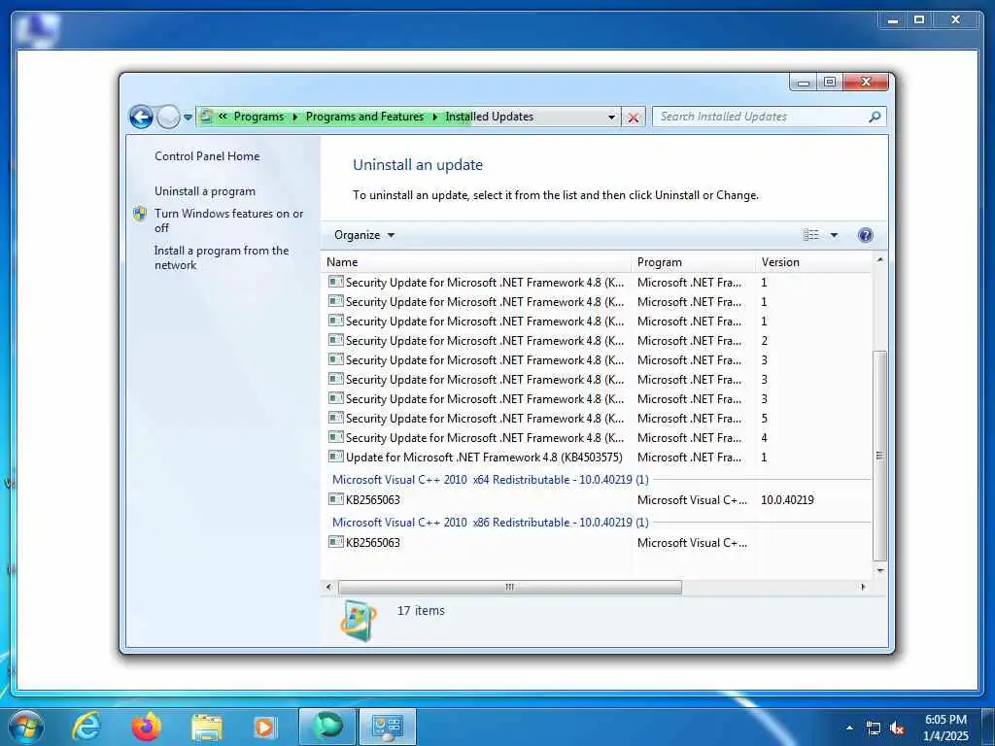Click the vertical scrollbar down arrow
Screen dimensions: 995x746
point(879,570)
